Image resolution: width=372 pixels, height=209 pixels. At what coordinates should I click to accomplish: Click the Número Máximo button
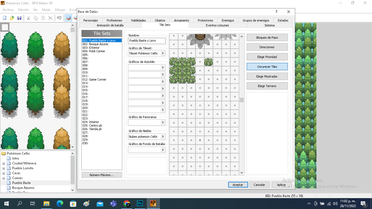(x=102, y=175)
